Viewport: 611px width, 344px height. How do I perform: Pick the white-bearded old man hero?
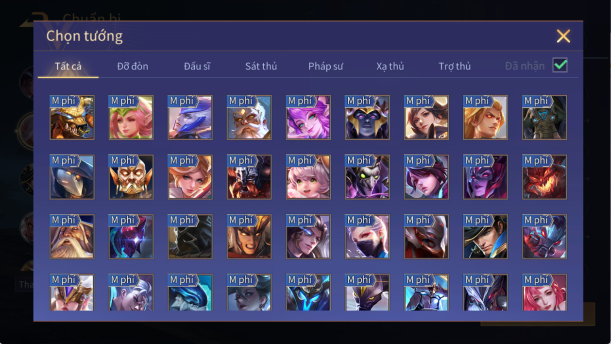point(249,117)
